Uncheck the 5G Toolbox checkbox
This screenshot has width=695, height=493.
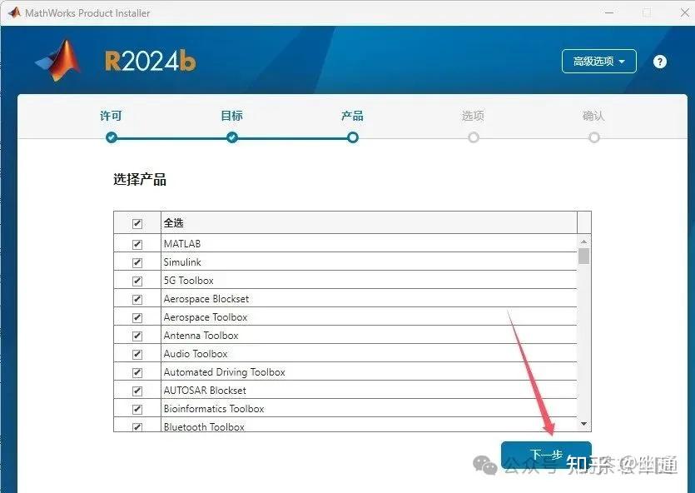tap(137, 280)
